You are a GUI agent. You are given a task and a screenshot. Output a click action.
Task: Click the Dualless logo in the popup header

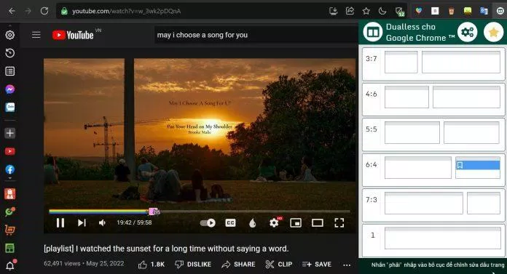(x=373, y=32)
